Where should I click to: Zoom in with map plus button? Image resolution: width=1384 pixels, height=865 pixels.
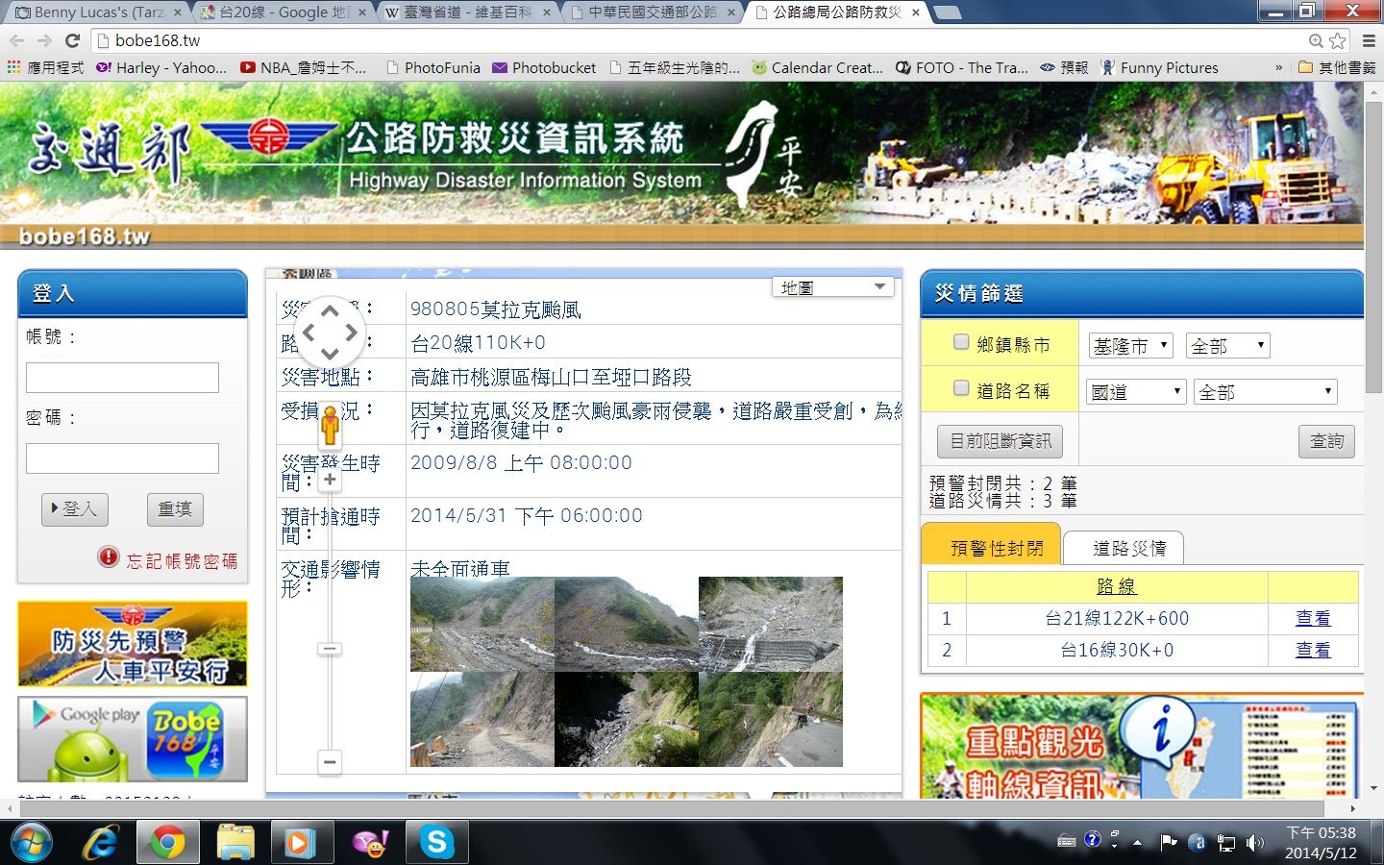point(330,479)
